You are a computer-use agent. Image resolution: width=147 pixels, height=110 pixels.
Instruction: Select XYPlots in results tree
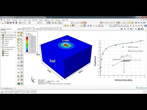click(7, 41)
